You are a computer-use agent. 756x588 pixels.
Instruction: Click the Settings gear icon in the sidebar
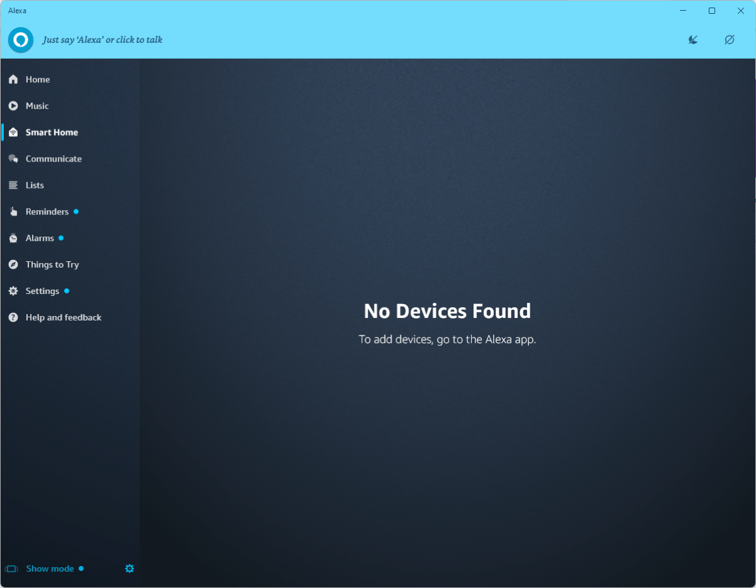point(13,291)
